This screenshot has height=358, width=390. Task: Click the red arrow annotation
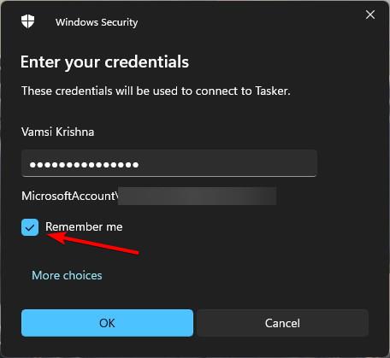(93, 243)
